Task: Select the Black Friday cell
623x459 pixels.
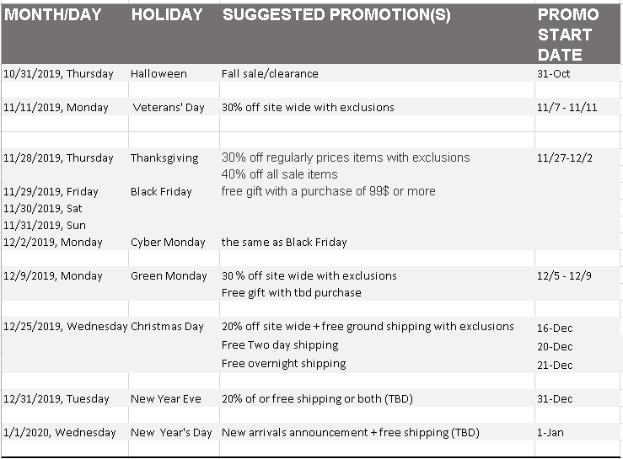Action: point(174,191)
